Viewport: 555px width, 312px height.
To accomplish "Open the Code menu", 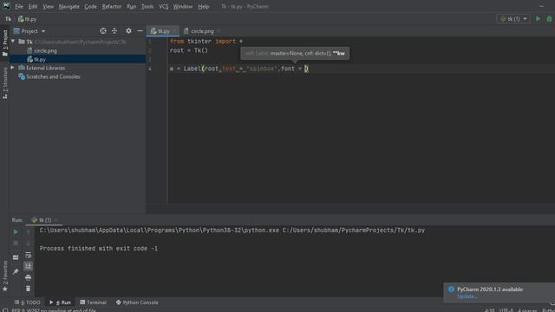I will pos(90,6).
